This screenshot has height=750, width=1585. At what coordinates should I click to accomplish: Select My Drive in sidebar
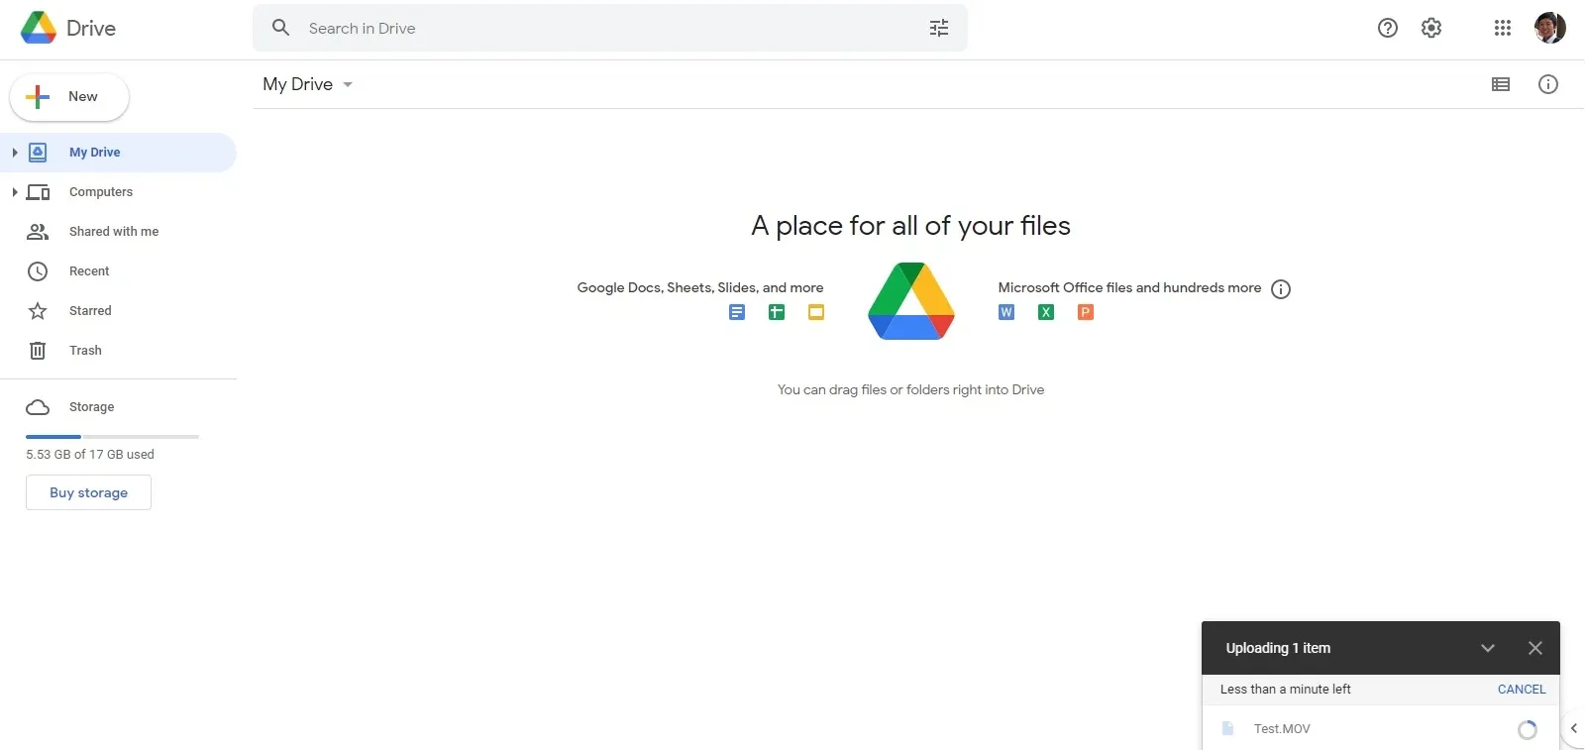pos(118,153)
